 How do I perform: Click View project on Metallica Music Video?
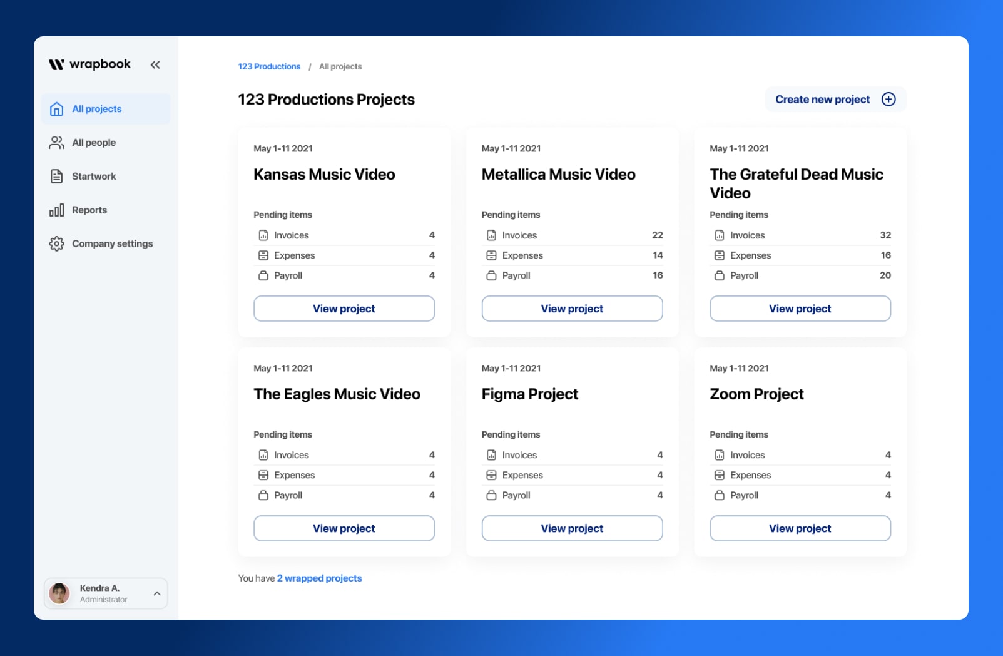click(x=571, y=309)
